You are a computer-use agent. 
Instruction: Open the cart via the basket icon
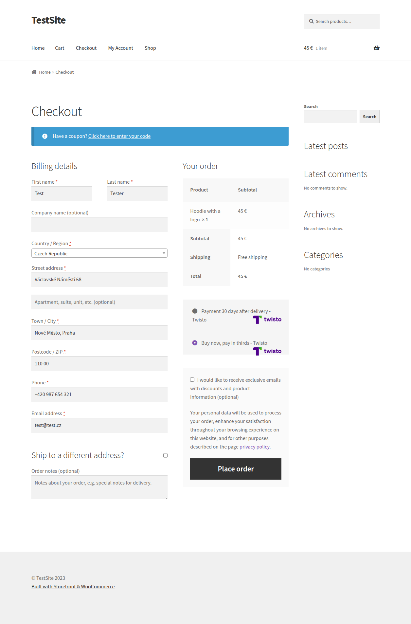(x=377, y=48)
